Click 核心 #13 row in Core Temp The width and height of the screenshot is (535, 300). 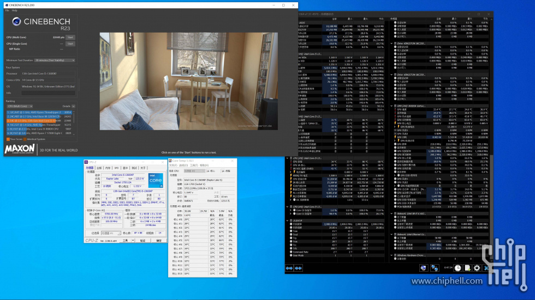coord(203,274)
